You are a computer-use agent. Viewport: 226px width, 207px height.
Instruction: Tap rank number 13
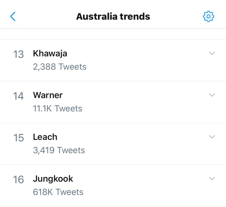[x=18, y=54]
